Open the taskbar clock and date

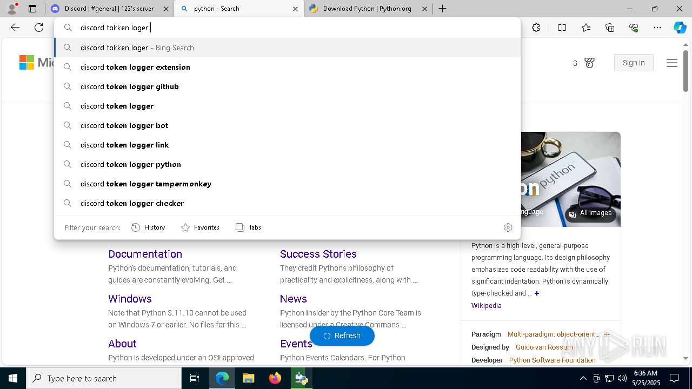pyautogui.click(x=646, y=378)
